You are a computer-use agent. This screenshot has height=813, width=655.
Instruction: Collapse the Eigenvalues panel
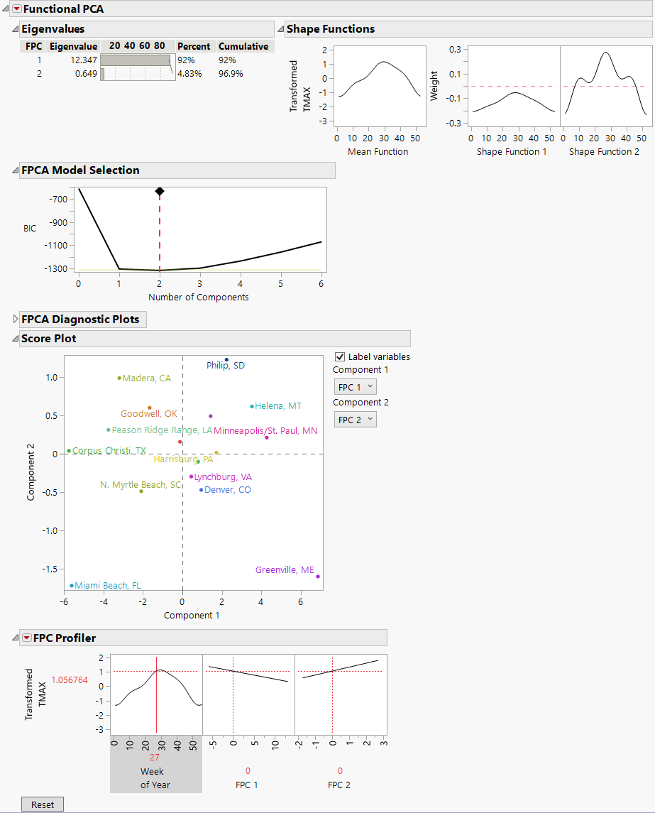coord(14,28)
